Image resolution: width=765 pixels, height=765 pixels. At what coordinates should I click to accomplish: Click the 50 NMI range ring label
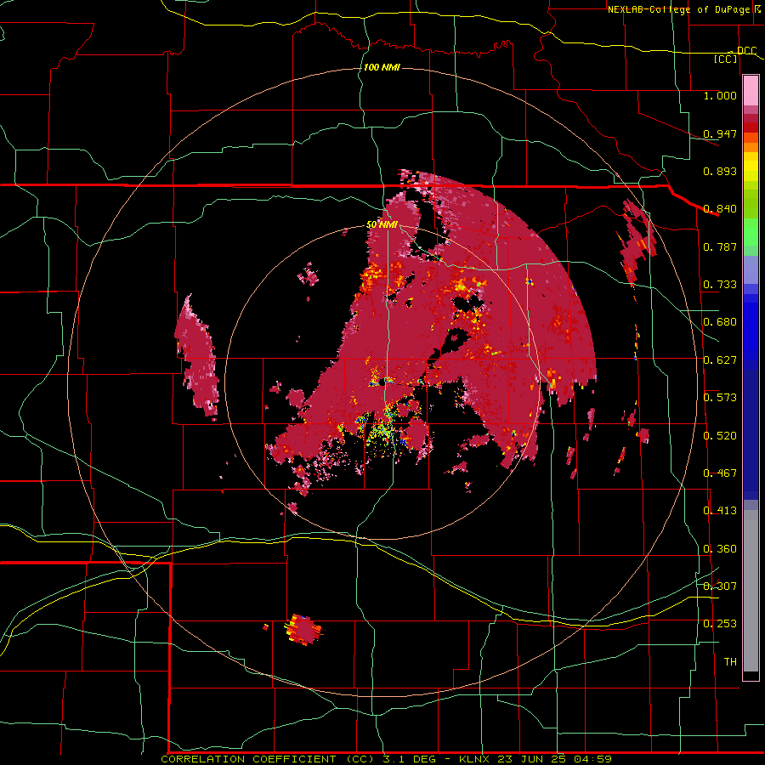point(382,224)
